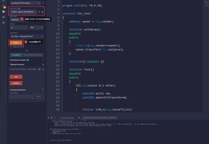Screen dimensions: 209x144
Task: Click the red withdraw function button
Action: tap(16, 83)
